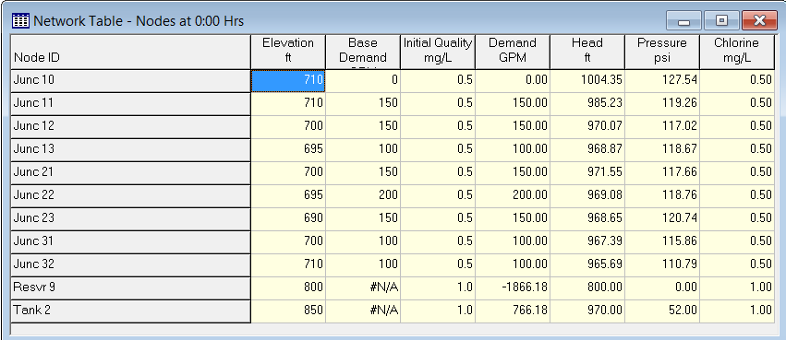
Task: Click Resvr 9 chlorine value 1.00
Action: point(737,288)
